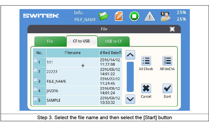The height and width of the screenshot is (129, 209).
Task: Click the scroll up chevron button
Action: tap(130, 55)
